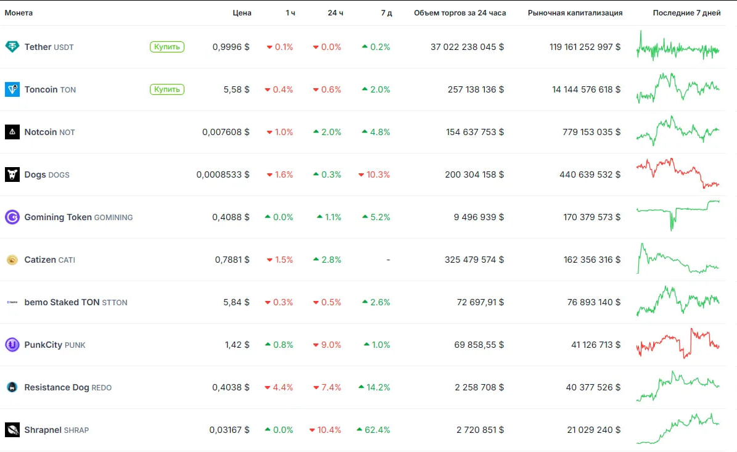Click the Catizen coin logo icon
Screen dimensions: 737x452
click(x=12, y=260)
